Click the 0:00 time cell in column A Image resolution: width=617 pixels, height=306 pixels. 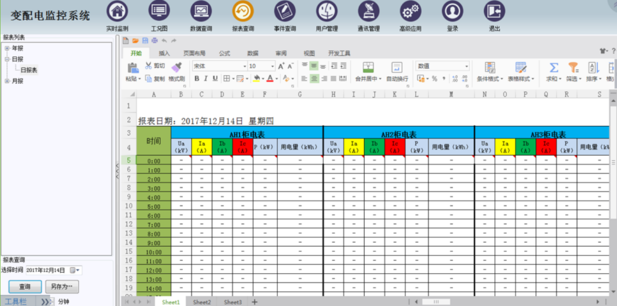[154, 161]
